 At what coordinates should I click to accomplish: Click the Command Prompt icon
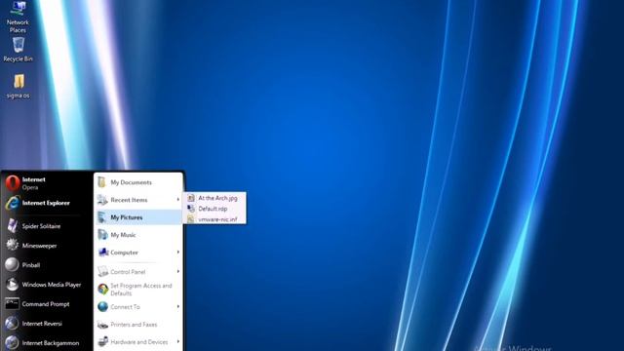click(x=12, y=303)
